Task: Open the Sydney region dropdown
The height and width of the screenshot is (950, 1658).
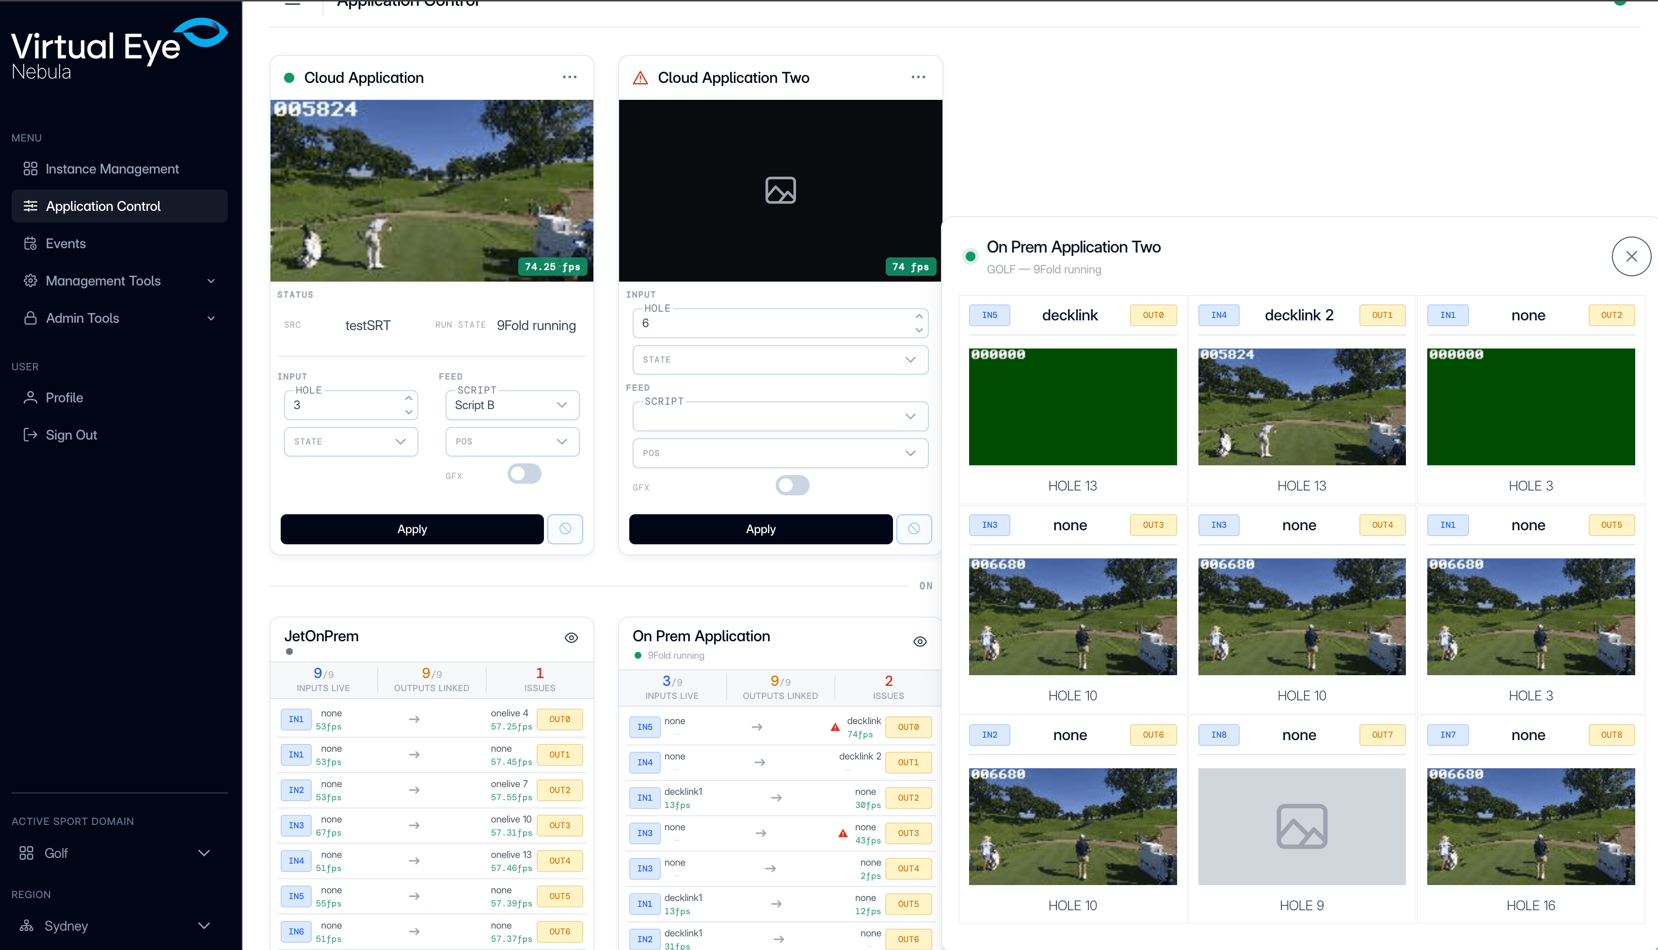Action: click(x=115, y=926)
